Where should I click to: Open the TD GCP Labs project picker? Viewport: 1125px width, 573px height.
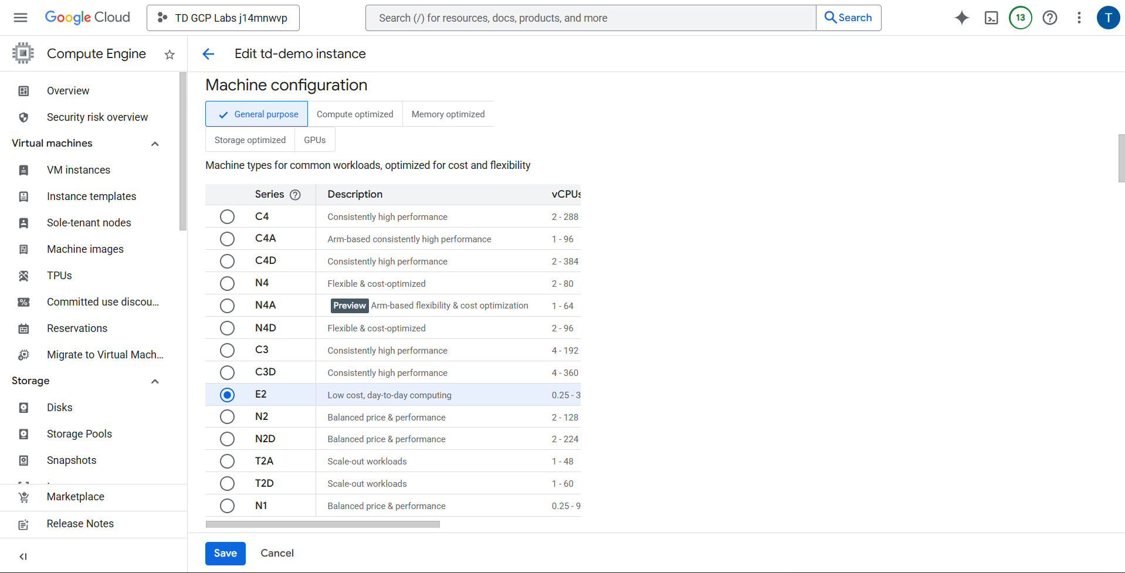pos(223,18)
